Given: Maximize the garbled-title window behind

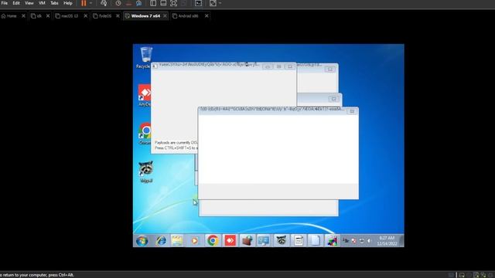Looking at the screenshot, I should 278,66.
